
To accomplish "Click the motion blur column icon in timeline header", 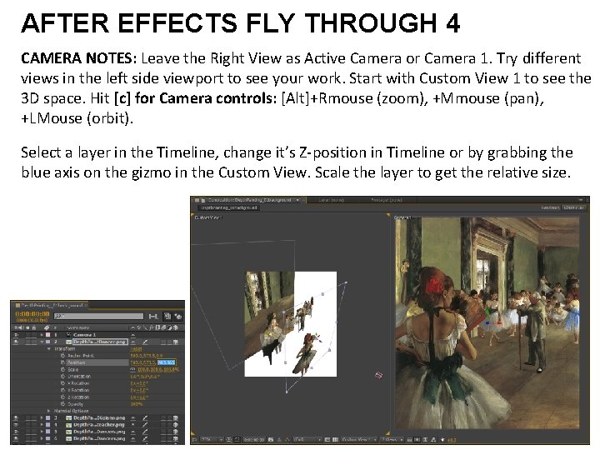I will point(163,327).
